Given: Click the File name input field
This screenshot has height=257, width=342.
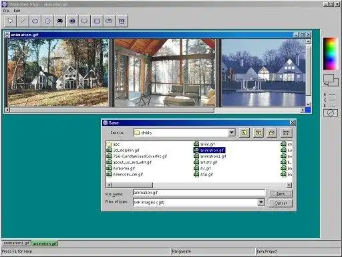Looking at the screenshot, I should point(199,193).
